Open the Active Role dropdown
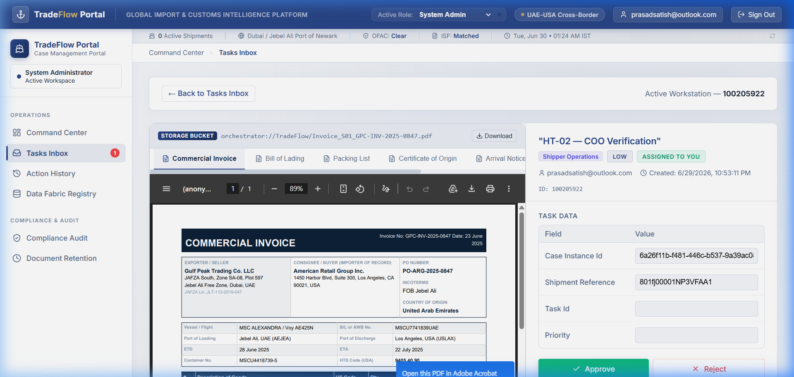Viewport: 794px width, 377px height. click(439, 14)
